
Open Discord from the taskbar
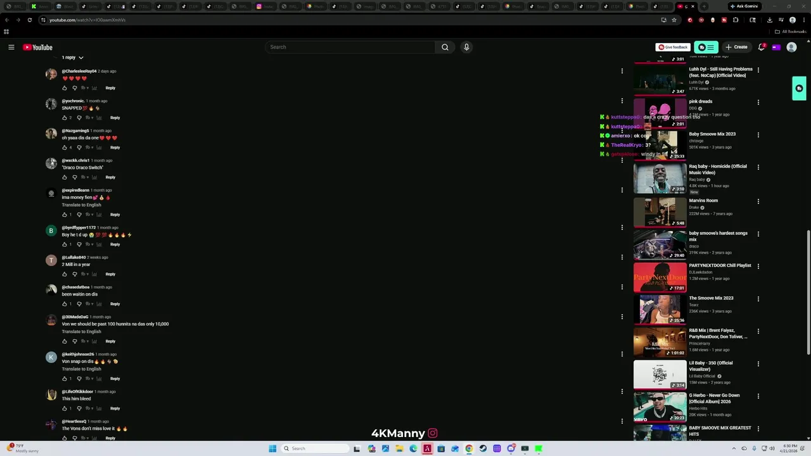click(511, 448)
